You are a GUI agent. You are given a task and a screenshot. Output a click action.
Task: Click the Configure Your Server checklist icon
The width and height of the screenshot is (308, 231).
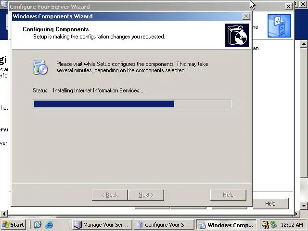[279, 26]
